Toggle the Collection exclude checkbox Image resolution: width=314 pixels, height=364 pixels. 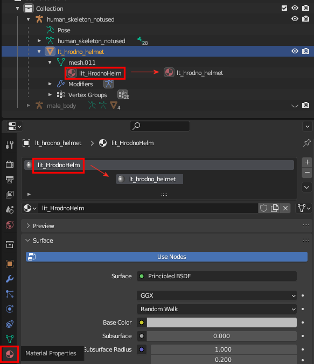click(x=284, y=8)
